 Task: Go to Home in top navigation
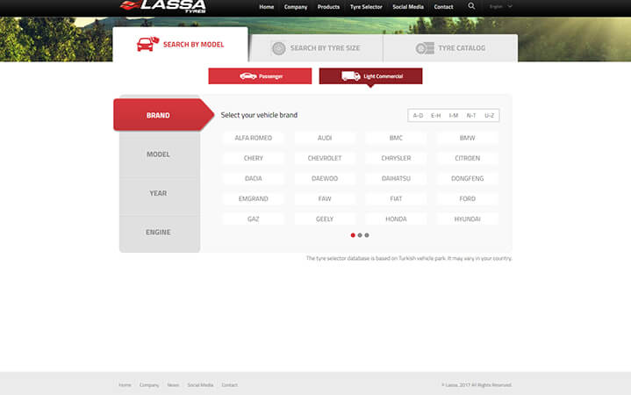click(x=267, y=7)
